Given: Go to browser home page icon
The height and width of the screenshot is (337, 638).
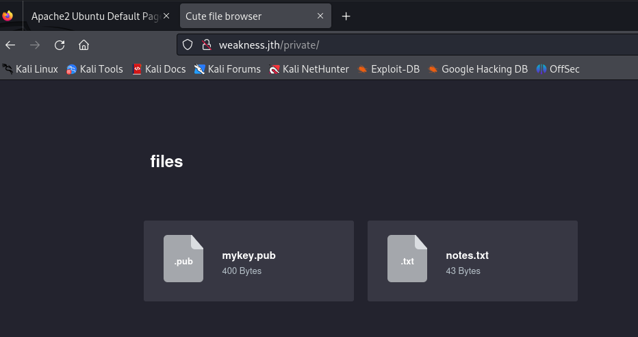Looking at the screenshot, I should [x=84, y=45].
